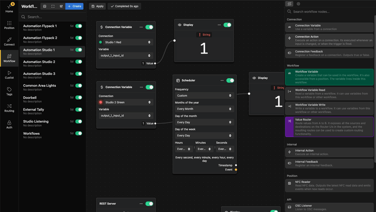376x212 pixels.
Task: Open the top Connection Variable node's three-dot menu
Action: click(141, 27)
